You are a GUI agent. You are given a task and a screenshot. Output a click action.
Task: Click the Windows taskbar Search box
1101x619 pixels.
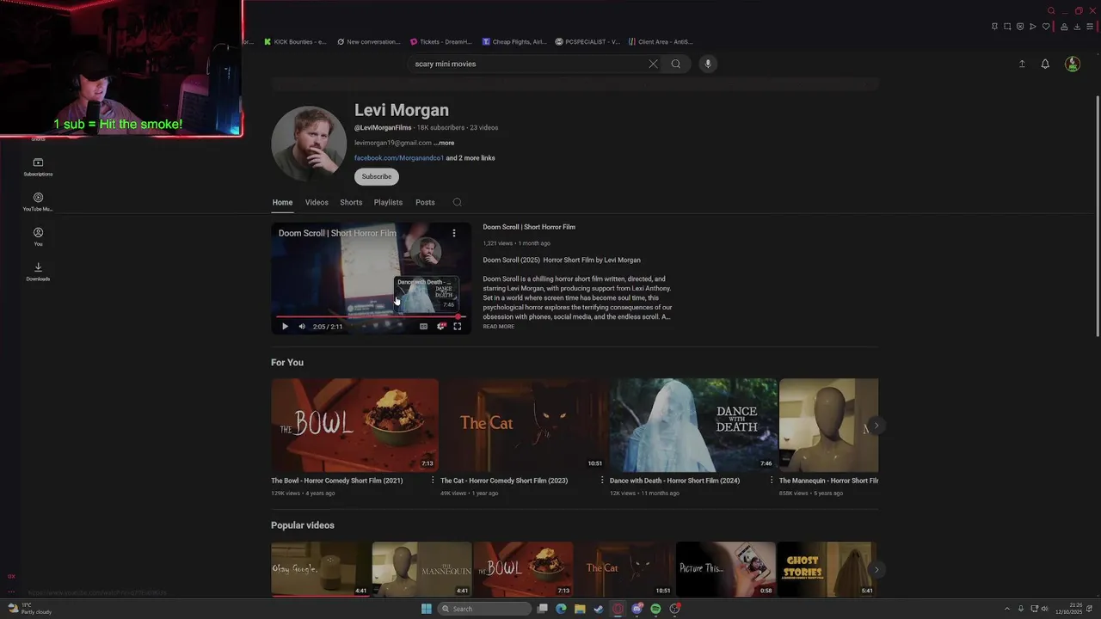[x=484, y=609]
